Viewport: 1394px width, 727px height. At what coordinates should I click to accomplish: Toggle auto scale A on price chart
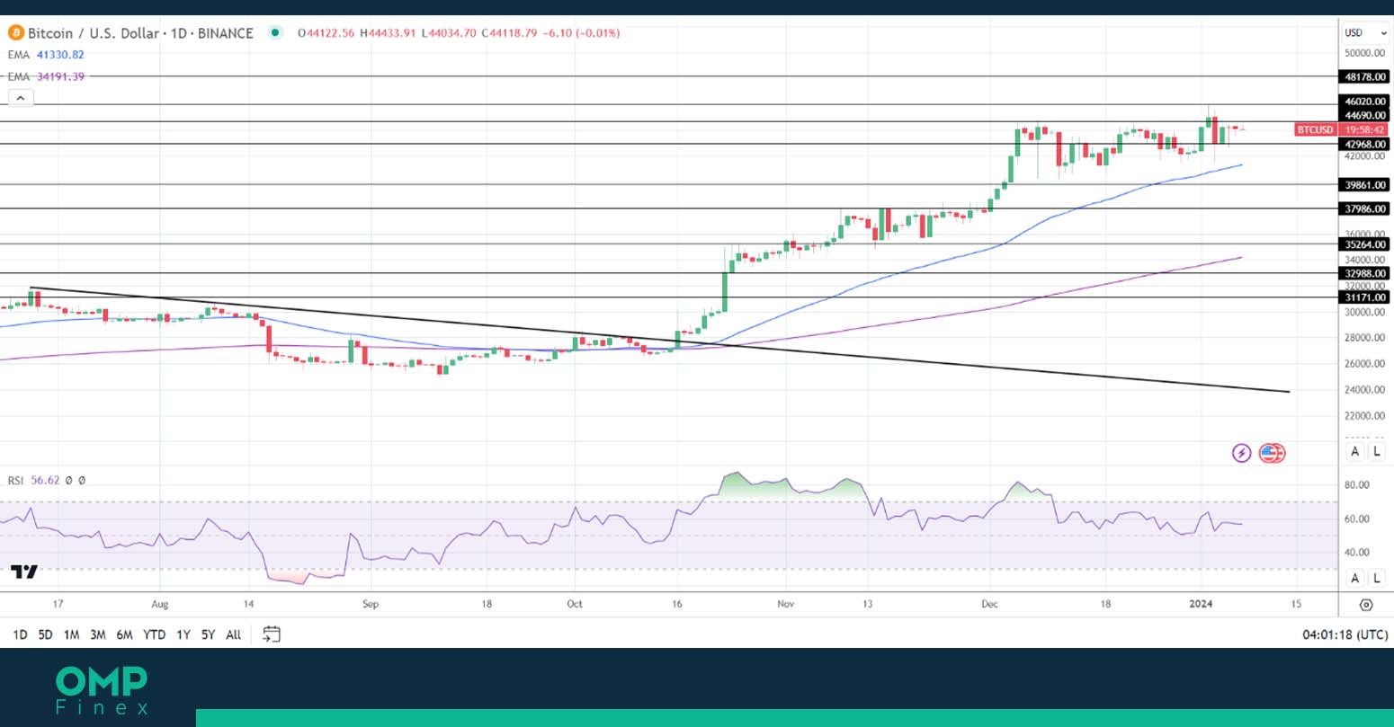click(x=1355, y=451)
